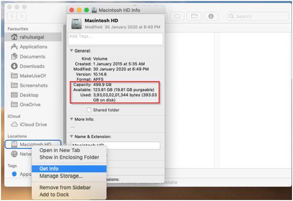Viewport: 293px width, 201px height.
Task: Click the drive proxy icon in Info title bar
Action: coord(94,10)
